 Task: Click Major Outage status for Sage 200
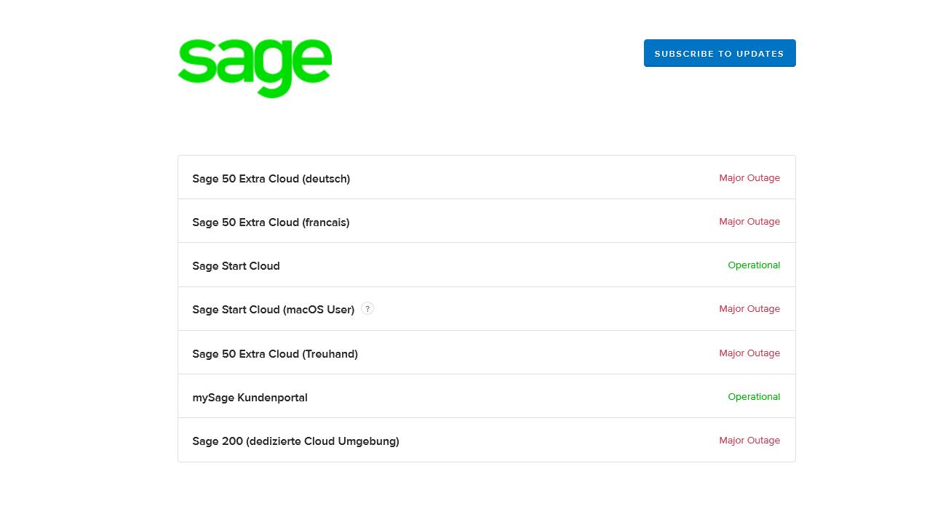pyautogui.click(x=749, y=441)
